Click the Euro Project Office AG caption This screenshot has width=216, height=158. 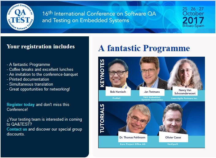(x=133, y=144)
